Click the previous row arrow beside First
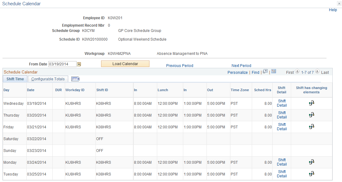Screen dimensions: 342x182 (x=297, y=71)
